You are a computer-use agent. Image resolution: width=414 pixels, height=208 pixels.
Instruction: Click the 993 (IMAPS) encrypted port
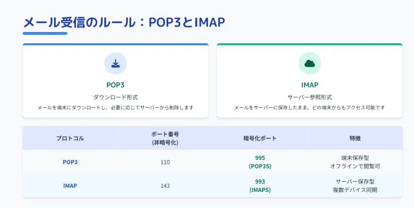(x=260, y=185)
